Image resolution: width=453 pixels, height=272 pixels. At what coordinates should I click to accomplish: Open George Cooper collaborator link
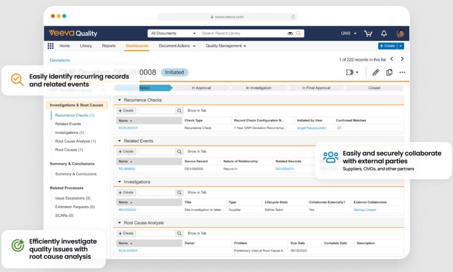click(365, 210)
